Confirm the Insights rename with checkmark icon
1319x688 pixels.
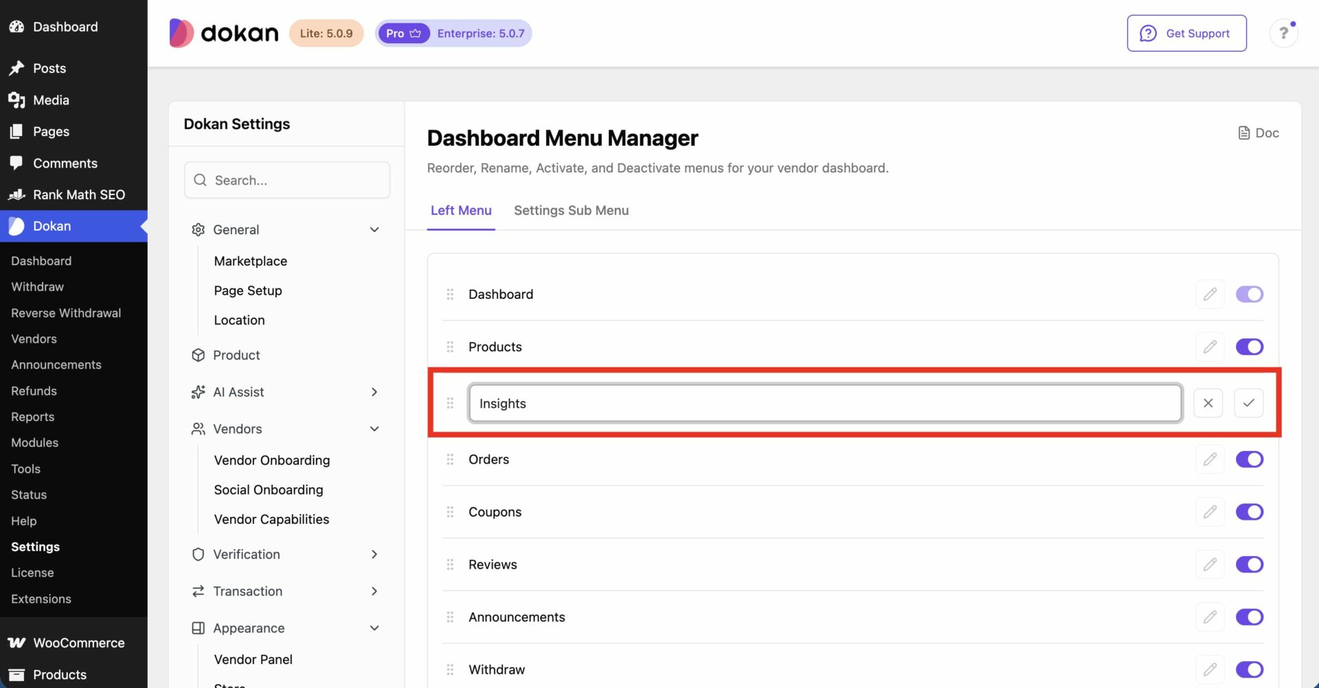(1249, 403)
